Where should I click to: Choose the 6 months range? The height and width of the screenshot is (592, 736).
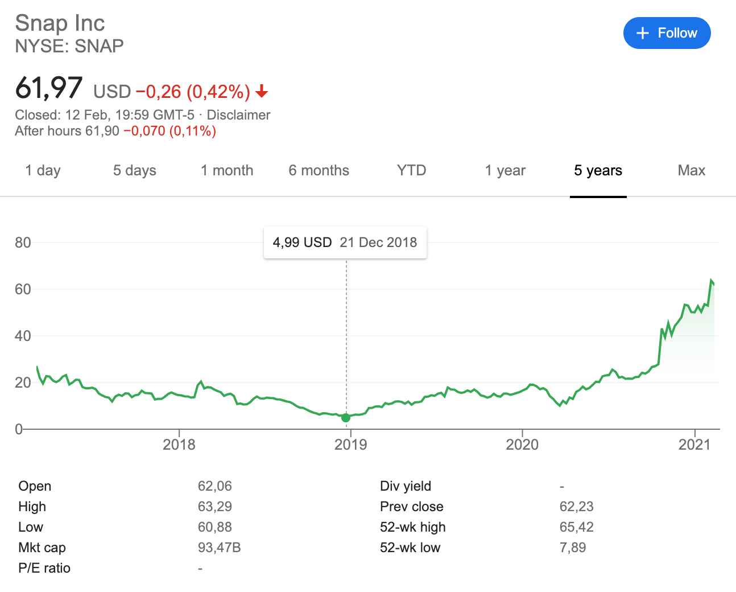pos(319,170)
